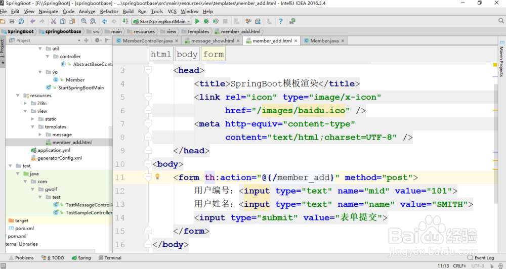Open the Navigate menu

pos(49,11)
